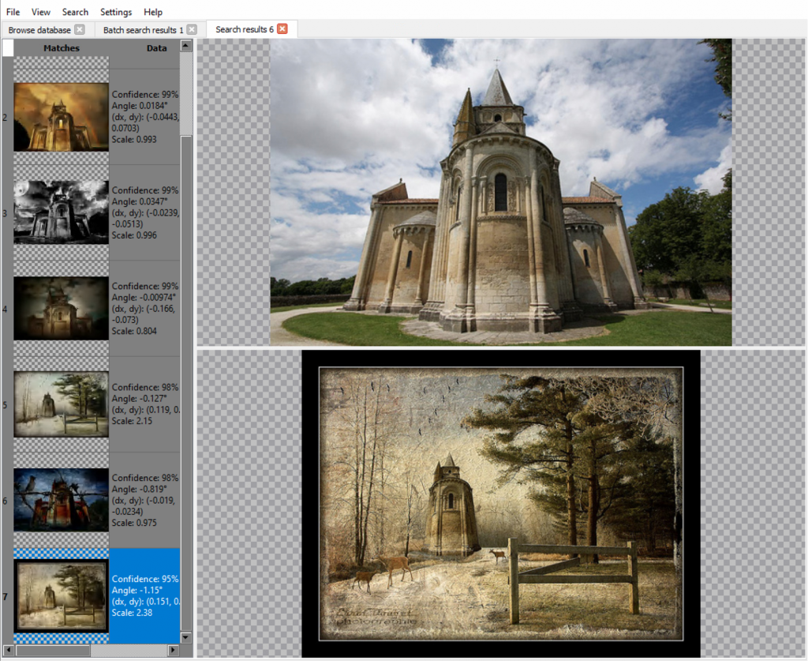
Task: Switch to the Browse database tab
Action: click(39, 30)
